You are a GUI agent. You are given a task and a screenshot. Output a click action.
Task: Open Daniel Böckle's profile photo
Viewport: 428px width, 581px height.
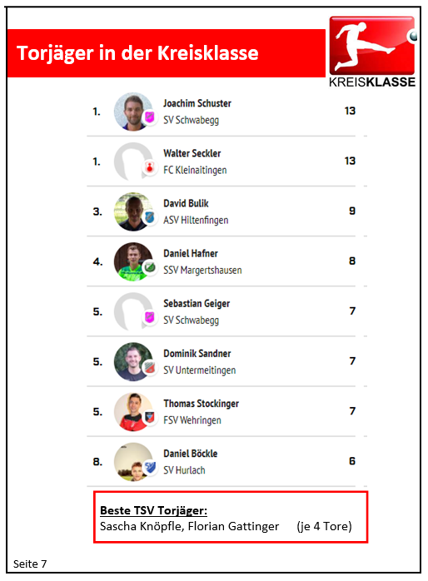click(133, 462)
